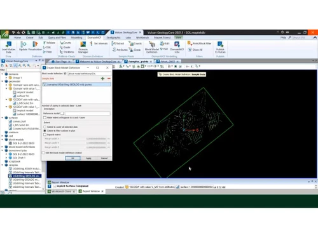The image size is (318, 238).
Task: Switch to the Start Page document tab
Action: pyautogui.click(x=61, y=62)
